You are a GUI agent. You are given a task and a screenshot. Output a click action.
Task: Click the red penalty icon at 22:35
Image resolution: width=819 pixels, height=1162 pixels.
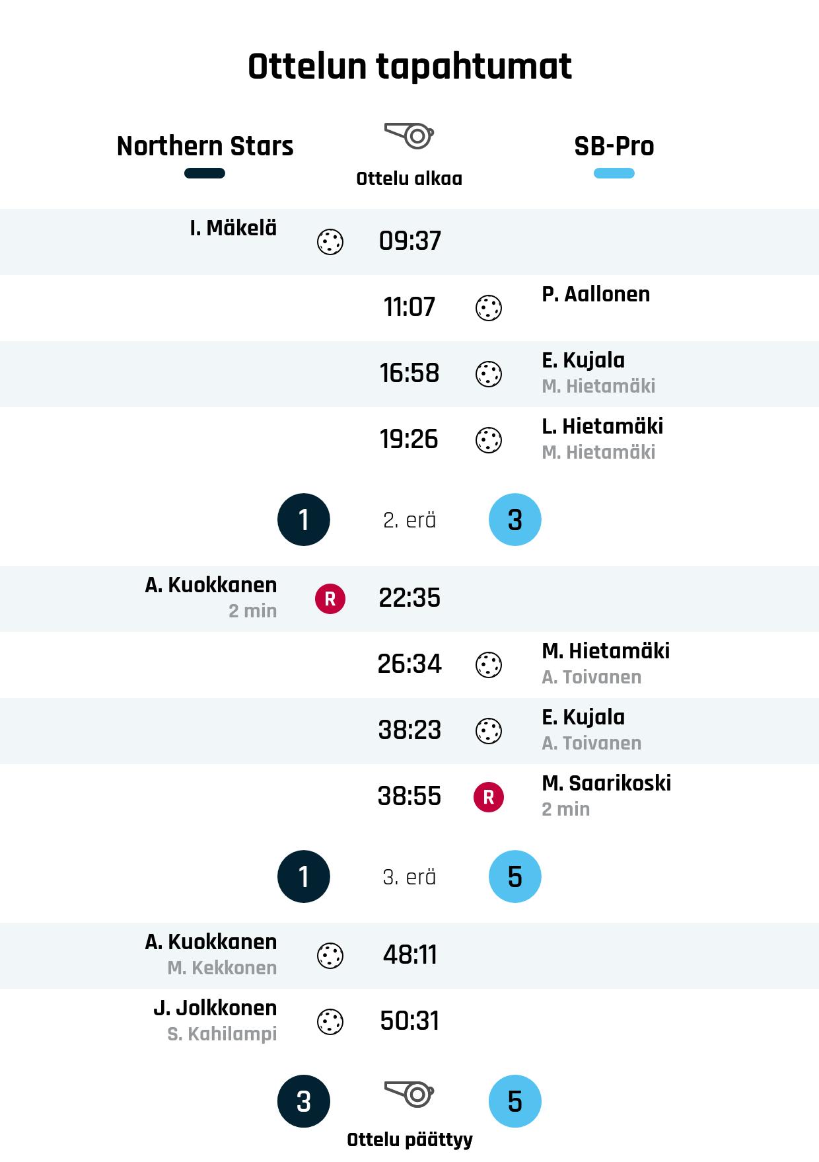[x=330, y=599]
